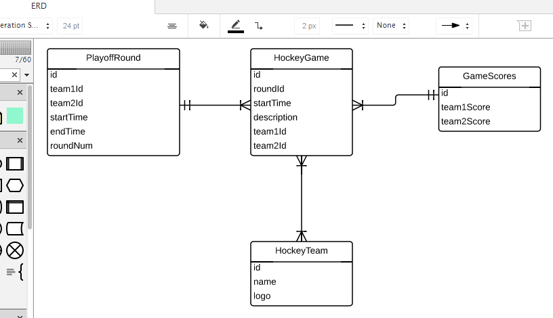Click the line color pencil icon
553x318 pixels.
pos(236,26)
